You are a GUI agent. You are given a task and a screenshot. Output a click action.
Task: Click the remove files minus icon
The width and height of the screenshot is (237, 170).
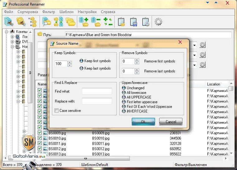(96, 22)
